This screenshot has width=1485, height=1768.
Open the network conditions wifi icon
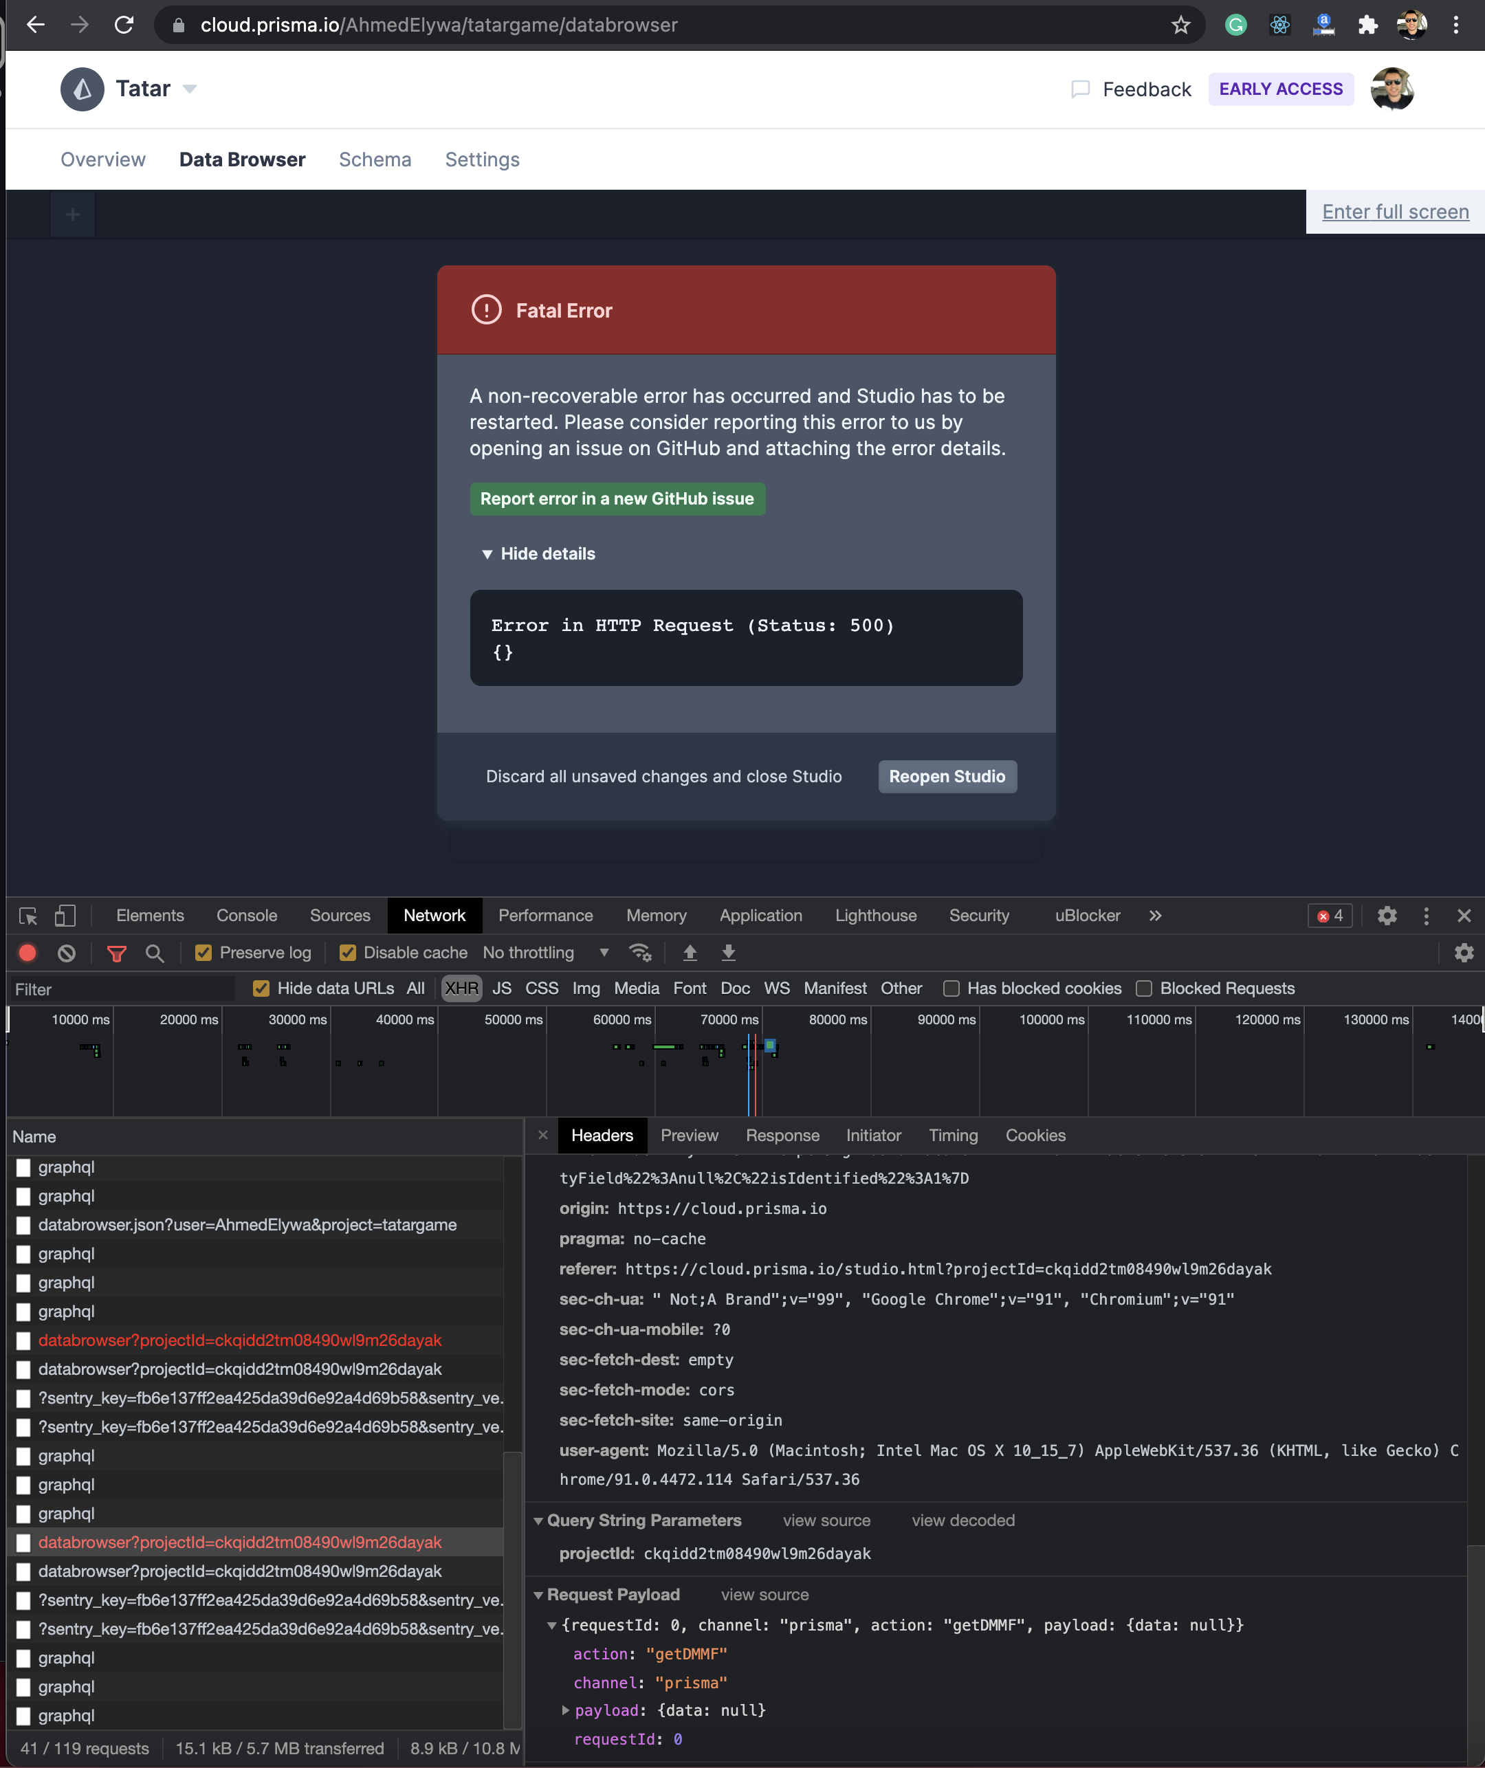pos(640,952)
